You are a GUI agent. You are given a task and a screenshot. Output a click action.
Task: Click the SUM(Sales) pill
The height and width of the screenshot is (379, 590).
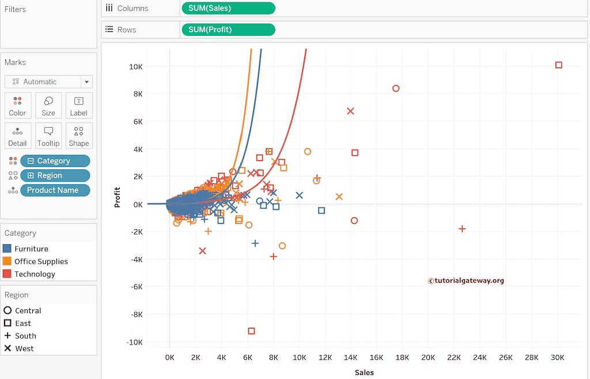[x=228, y=8]
